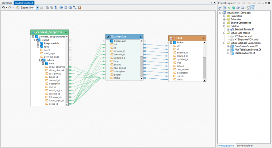Image resolution: width=272 pixels, height=148 pixels.
Task: Collapse the Ticket object using its header arrow
Action: click(203, 38)
